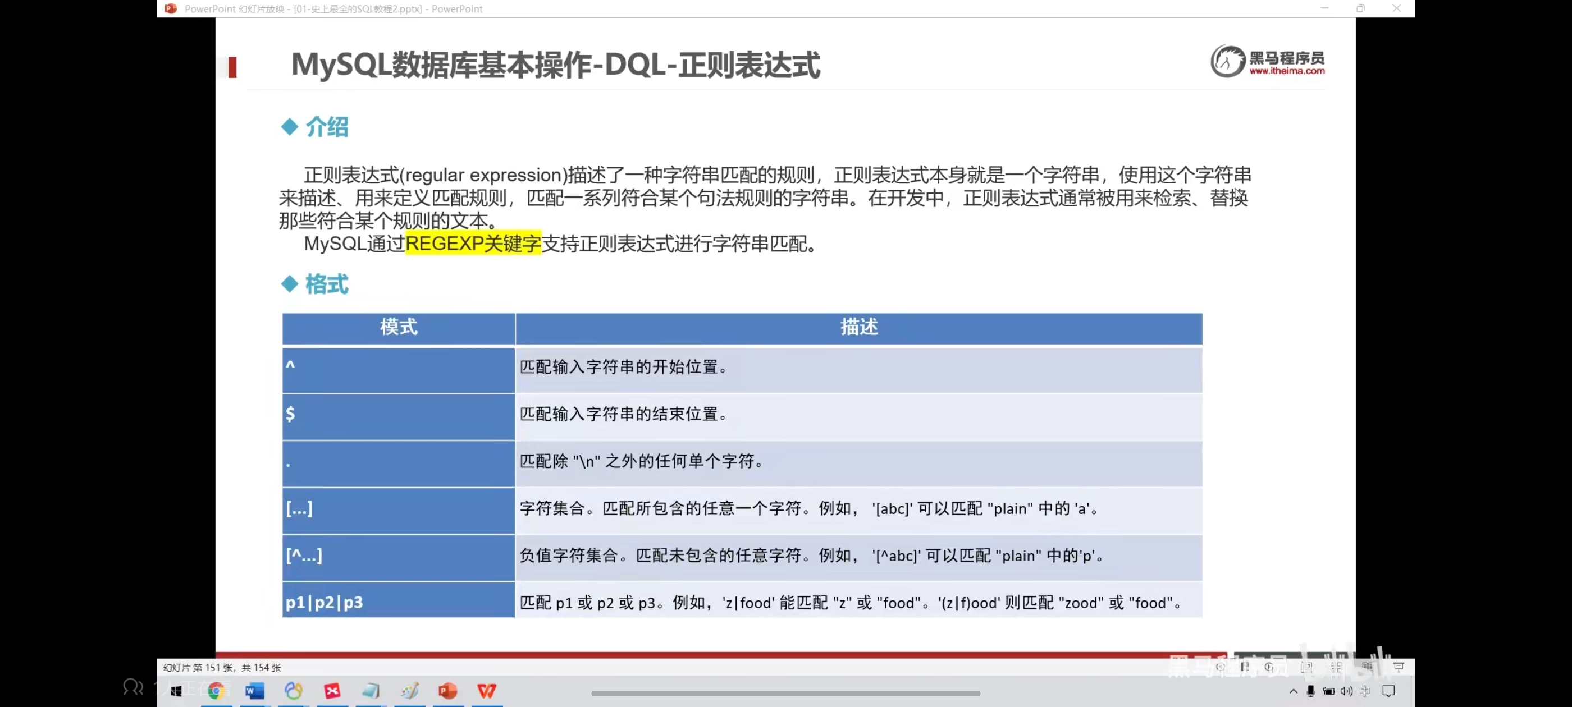Expand the hidden system tray icons chevron
The height and width of the screenshot is (707, 1572).
click(1293, 691)
